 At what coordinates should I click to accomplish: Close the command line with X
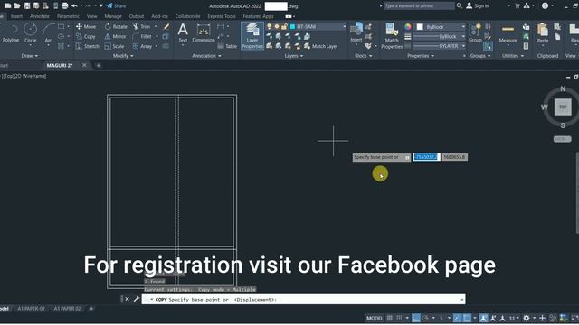(127, 299)
